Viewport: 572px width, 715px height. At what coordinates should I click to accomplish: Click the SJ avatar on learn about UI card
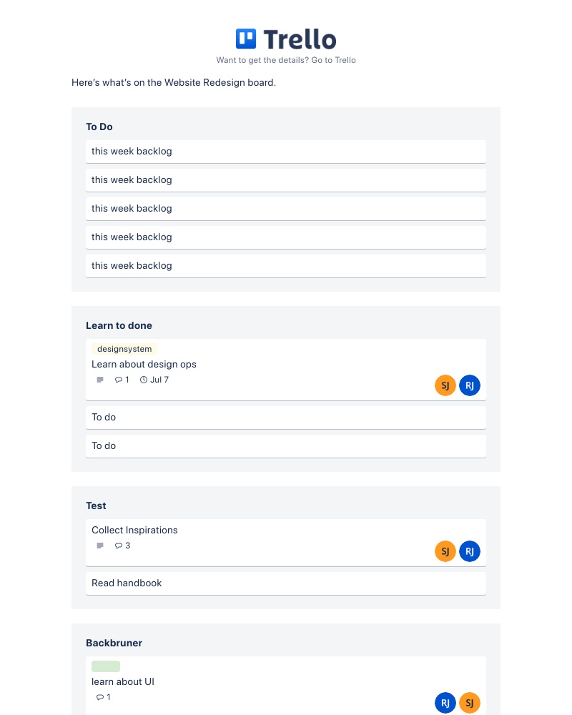pos(470,703)
